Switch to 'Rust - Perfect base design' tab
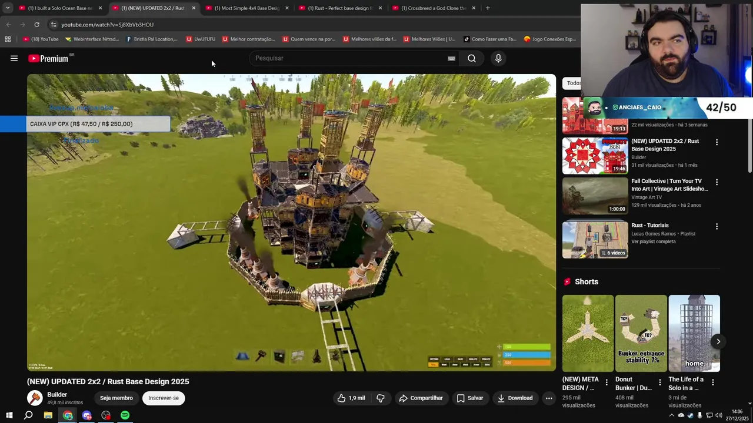Image resolution: width=753 pixels, height=423 pixels. (x=341, y=8)
